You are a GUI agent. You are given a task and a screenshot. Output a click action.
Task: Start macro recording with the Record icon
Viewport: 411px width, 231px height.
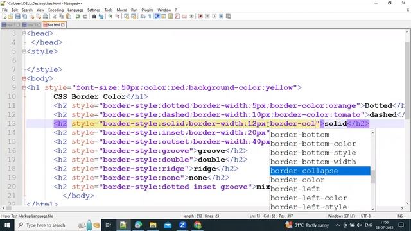click(200, 16)
